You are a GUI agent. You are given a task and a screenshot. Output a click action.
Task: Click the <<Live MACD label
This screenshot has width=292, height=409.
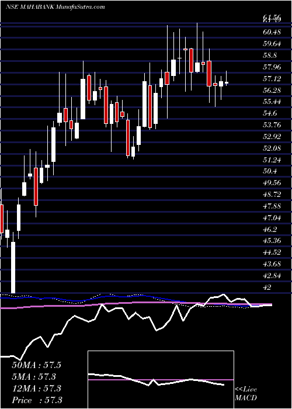click(246, 394)
